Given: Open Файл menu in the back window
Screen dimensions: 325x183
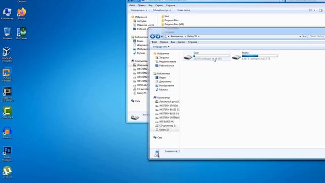Looking at the screenshot, I should (x=132, y=6).
